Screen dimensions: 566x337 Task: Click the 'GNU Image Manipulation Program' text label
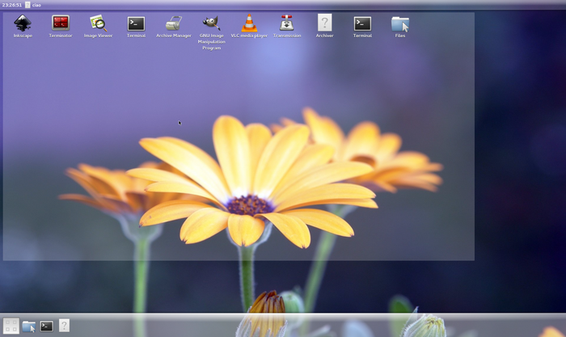coord(211,41)
